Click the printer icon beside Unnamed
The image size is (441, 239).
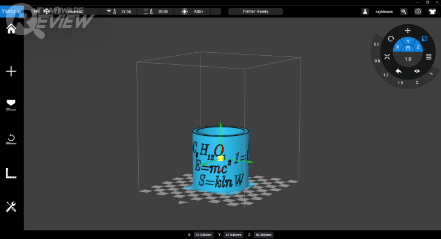point(47,12)
